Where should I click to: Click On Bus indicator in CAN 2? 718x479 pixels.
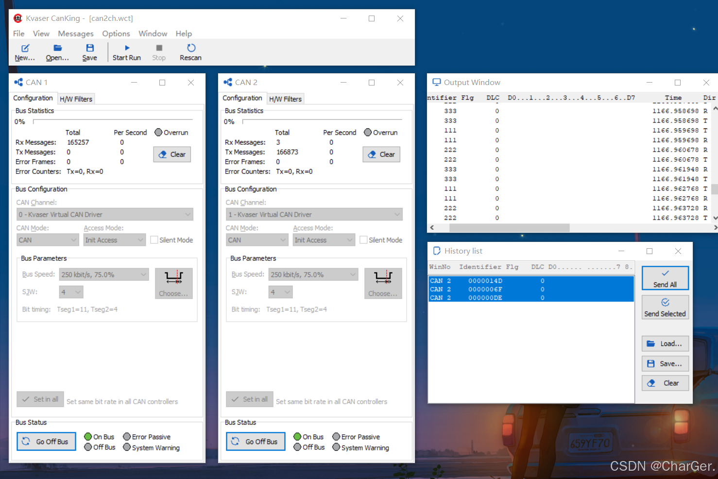click(x=297, y=437)
